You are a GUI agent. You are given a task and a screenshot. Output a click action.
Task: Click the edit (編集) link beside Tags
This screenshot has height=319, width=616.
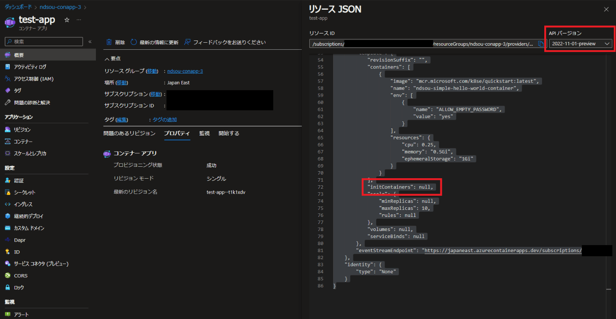click(122, 120)
